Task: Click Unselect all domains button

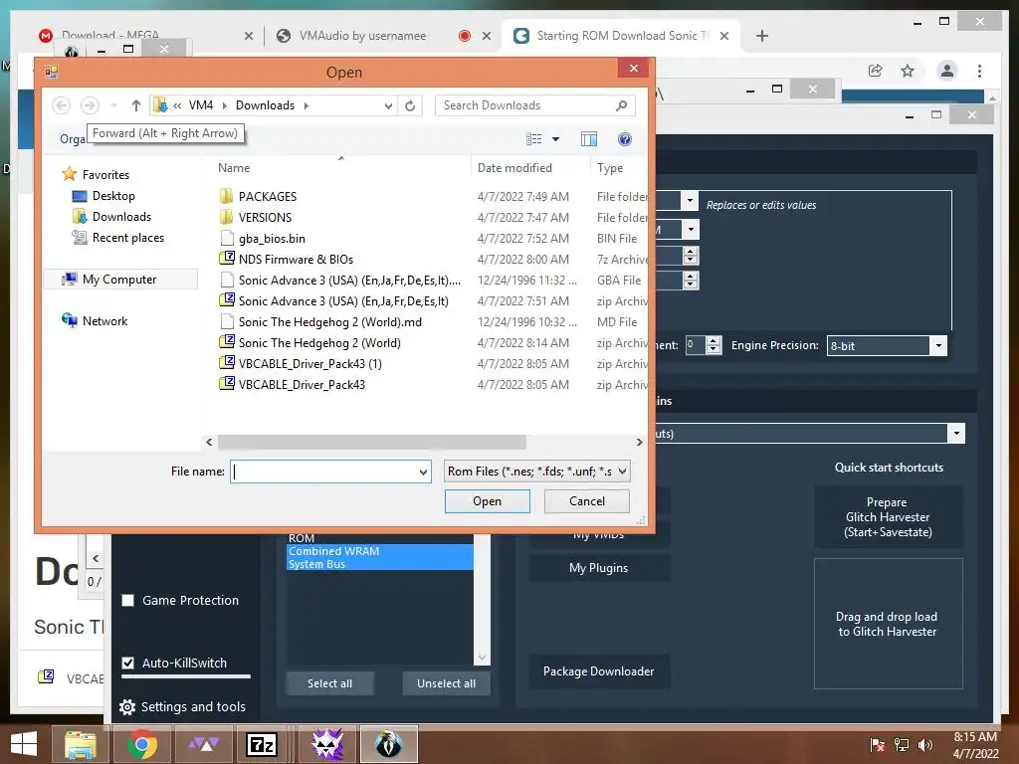Action: [447, 683]
